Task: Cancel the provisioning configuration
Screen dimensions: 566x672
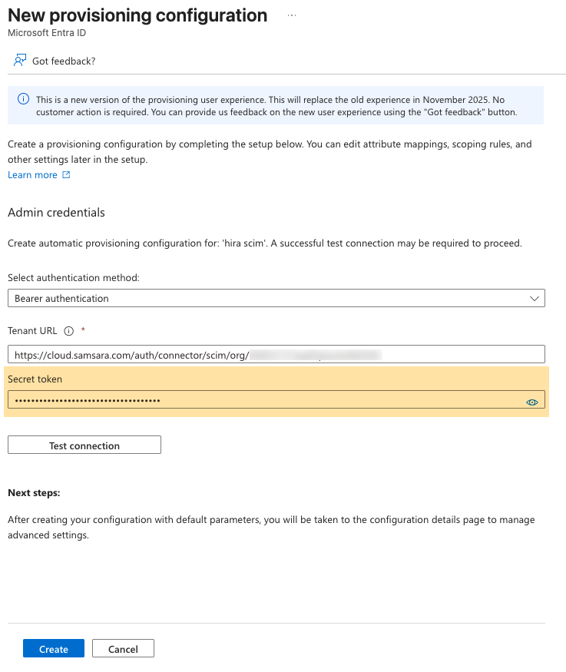Action: pyautogui.click(x=123, y=649)
